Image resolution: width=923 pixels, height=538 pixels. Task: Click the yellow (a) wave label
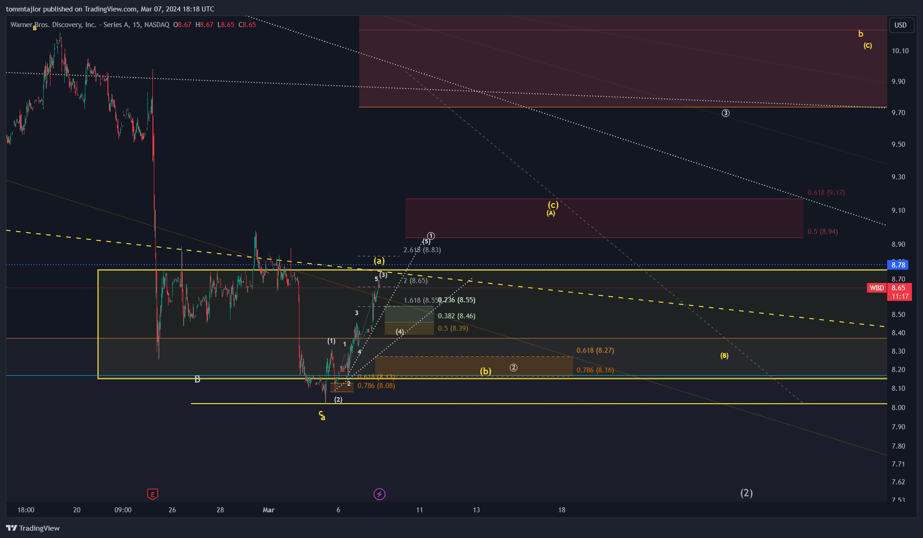coord(379,261)
